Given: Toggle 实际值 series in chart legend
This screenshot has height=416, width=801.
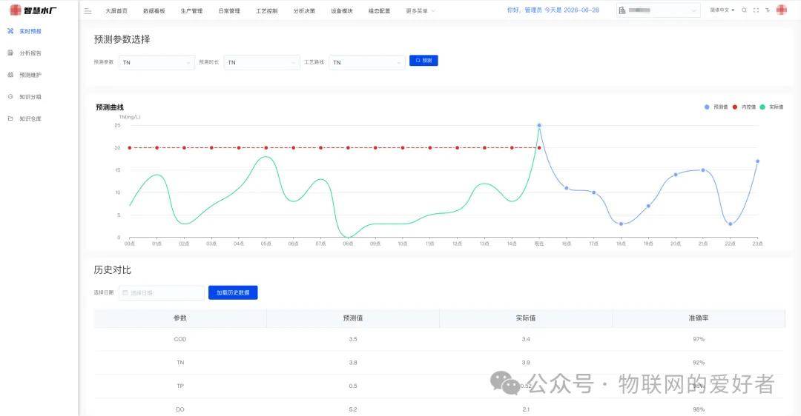Looking at the screenshot, I should coord(772,107).
